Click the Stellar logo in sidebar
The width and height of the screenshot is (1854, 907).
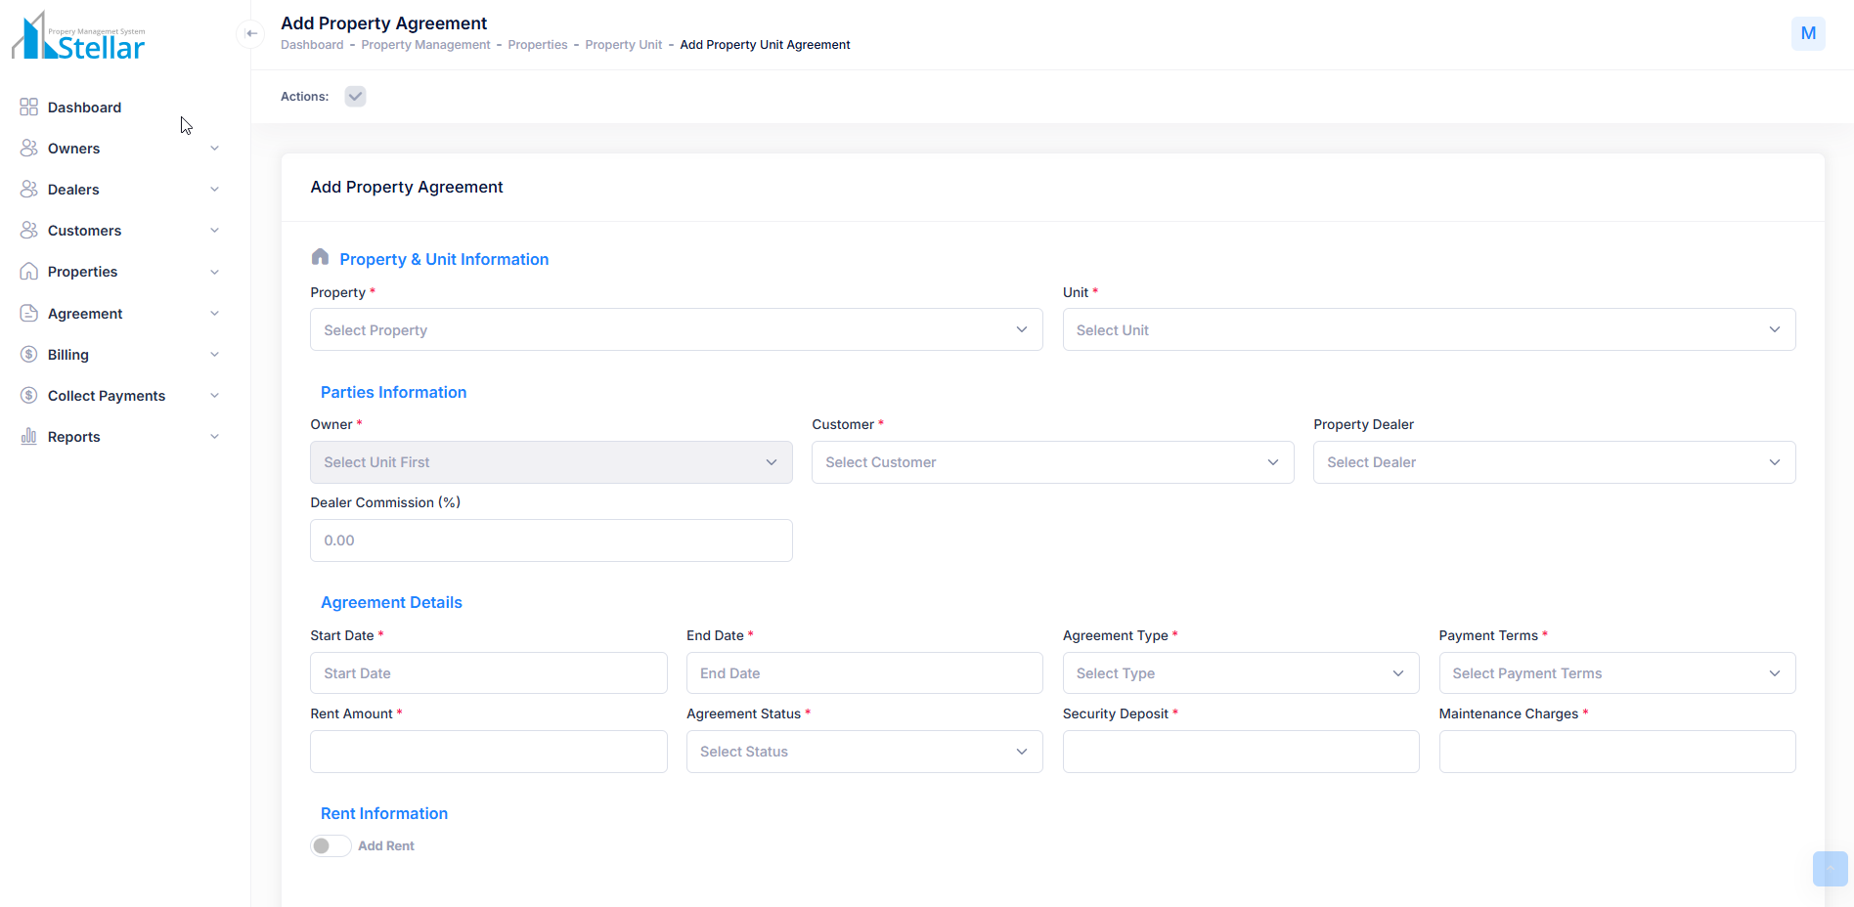click(78, 37)
